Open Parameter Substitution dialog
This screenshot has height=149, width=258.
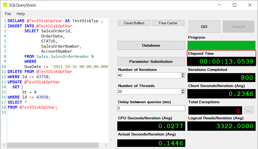click(x=151, y=61)
